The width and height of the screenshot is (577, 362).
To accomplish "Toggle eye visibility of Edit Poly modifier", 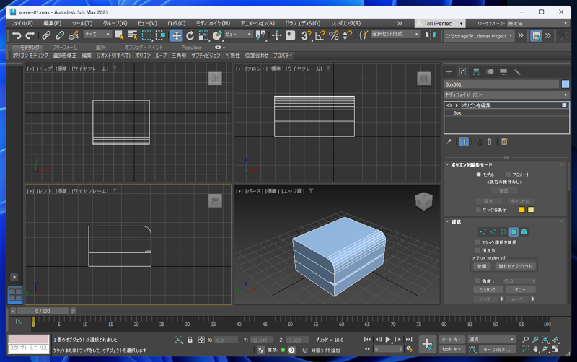I will [449, 105].
